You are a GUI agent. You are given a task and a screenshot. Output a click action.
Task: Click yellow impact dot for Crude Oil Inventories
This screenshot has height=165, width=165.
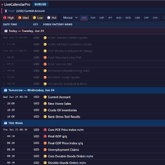[x=45, y=110]
